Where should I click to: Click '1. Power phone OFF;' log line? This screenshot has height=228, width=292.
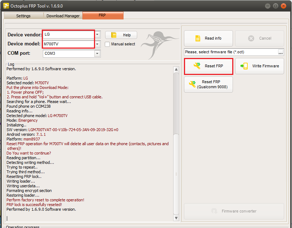click(25, 92)
